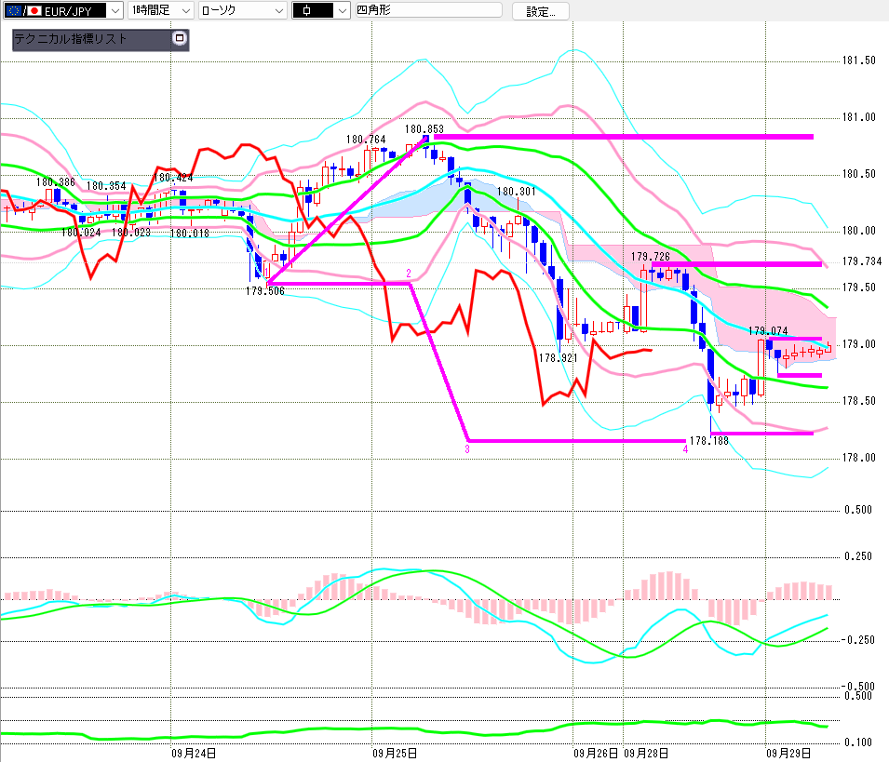Click the 181.00 price axis label
Screen dimensions: 889x762
(x=858, y=117)
